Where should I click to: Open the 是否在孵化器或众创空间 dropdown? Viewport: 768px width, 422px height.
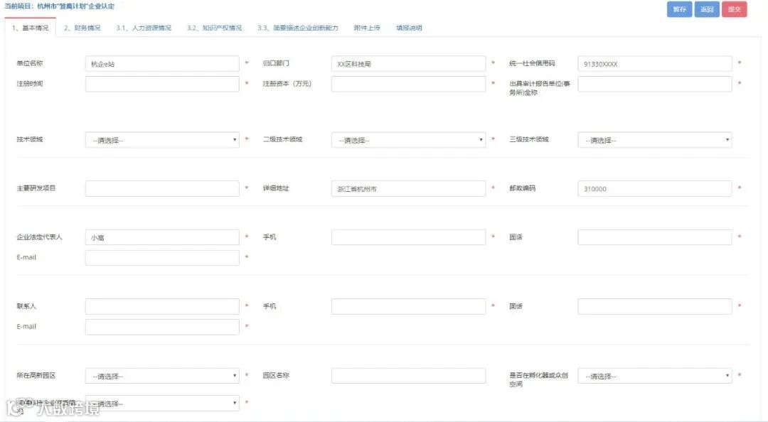pyautogui.click(x=655, y=376)
